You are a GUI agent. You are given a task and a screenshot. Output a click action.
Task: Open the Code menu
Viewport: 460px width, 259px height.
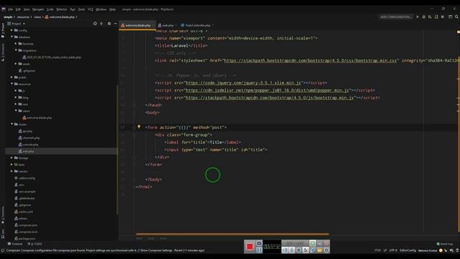tap(50, 9)
